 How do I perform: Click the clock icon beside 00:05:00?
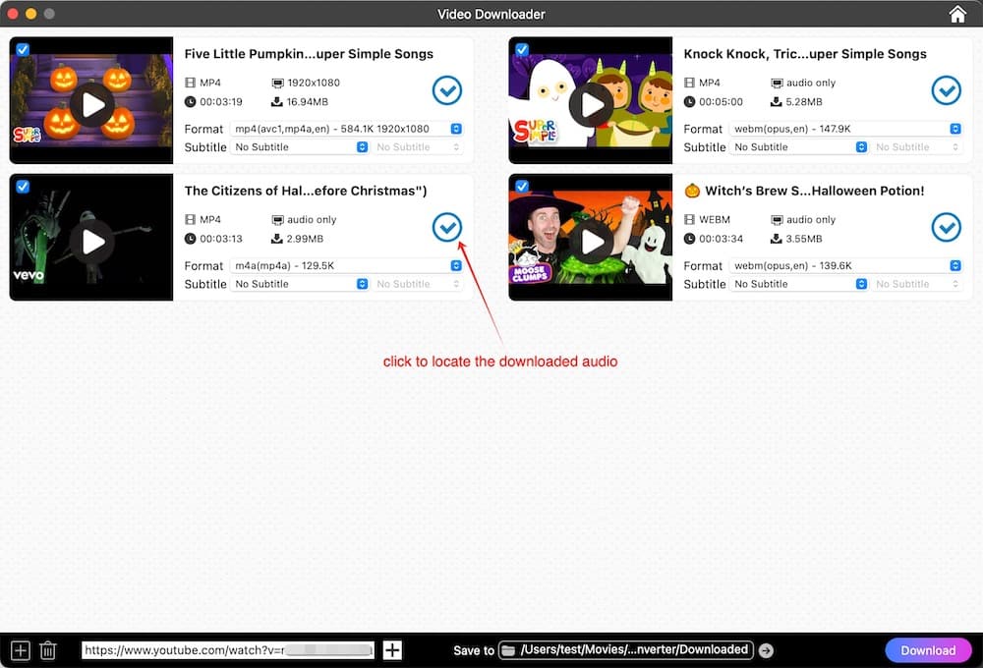(x=689, y=101)
